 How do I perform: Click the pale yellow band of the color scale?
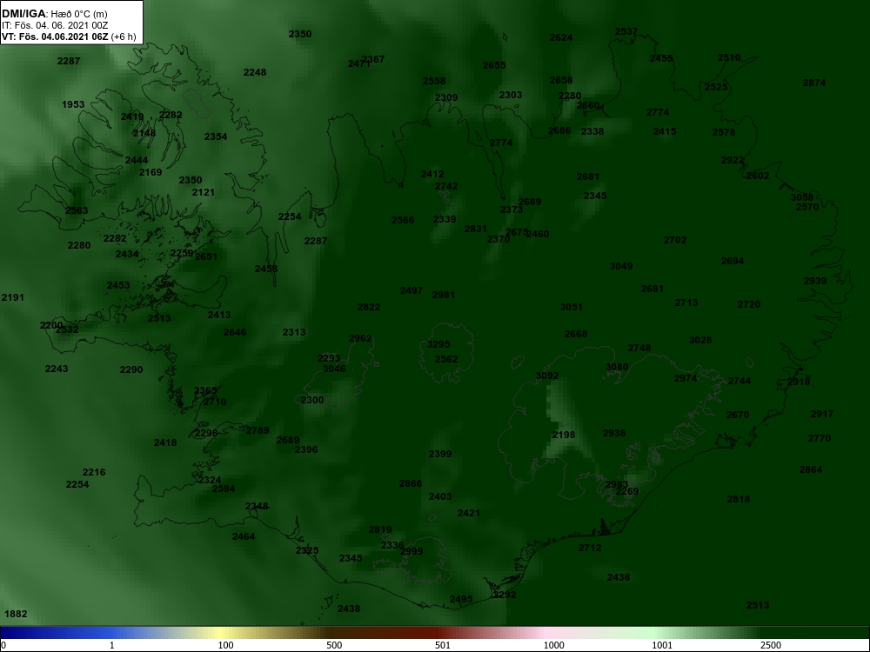219,632
